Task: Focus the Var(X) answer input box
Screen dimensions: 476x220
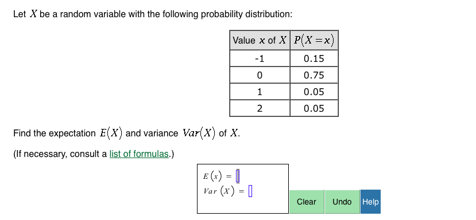Action: (x=250, y=191)
